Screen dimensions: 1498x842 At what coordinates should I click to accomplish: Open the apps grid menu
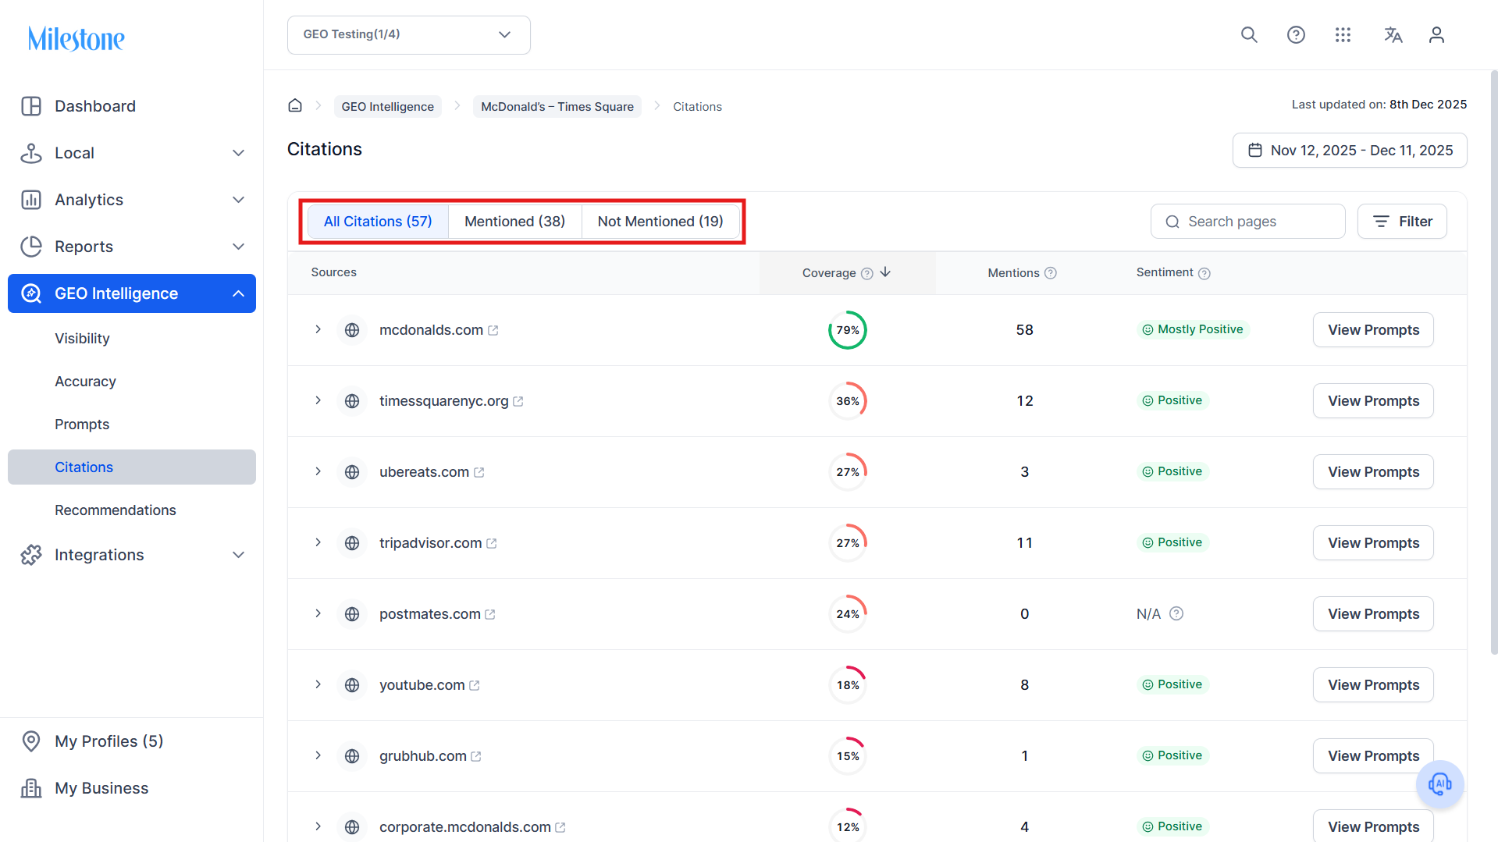[x=1343, y=35]
